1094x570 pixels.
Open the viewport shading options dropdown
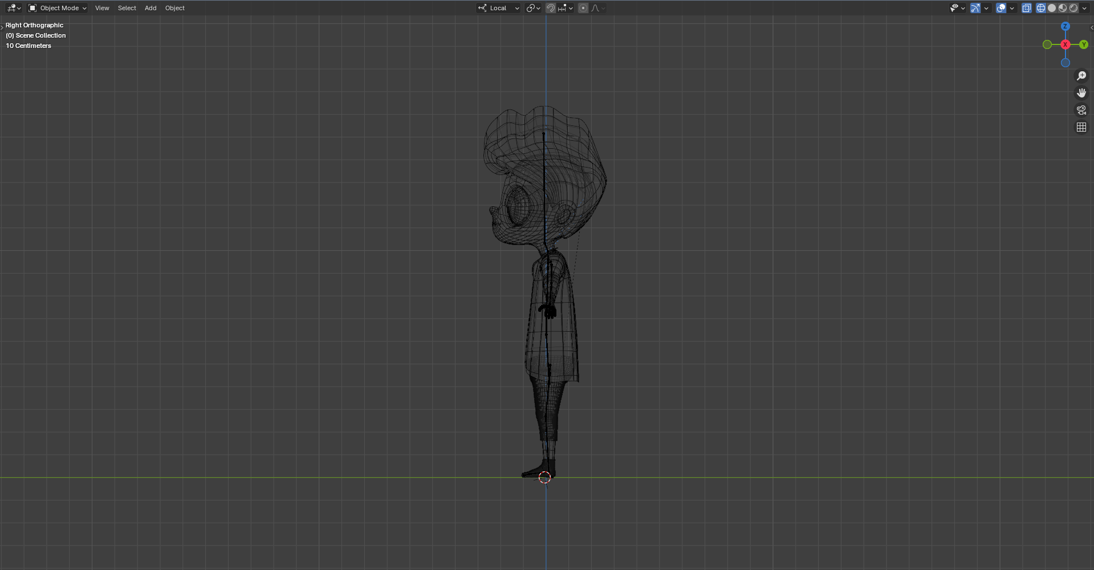pos(1084,8)
